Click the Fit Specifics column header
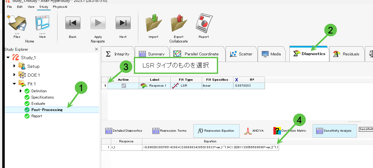 coord(217,79)
